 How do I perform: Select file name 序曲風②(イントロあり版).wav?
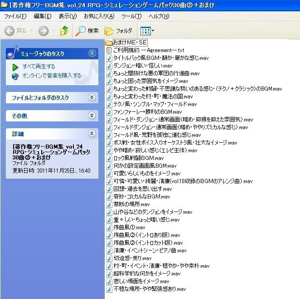[146, 235]
